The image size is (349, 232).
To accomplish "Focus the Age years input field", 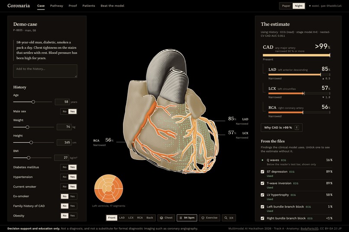I will tap(62, 102).
